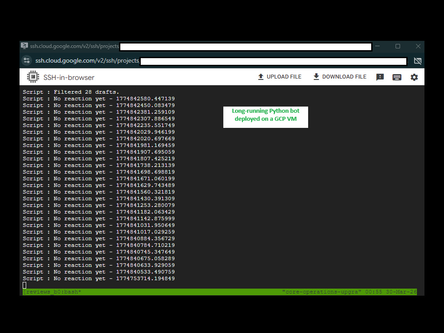The image size is (444, 333).
Task: Click the log line ending 1774841738.213139
Action: [99, 165]
